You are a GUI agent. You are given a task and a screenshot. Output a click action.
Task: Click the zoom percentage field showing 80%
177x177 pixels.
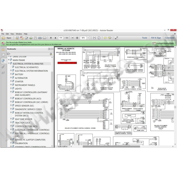tap(83, 38)
